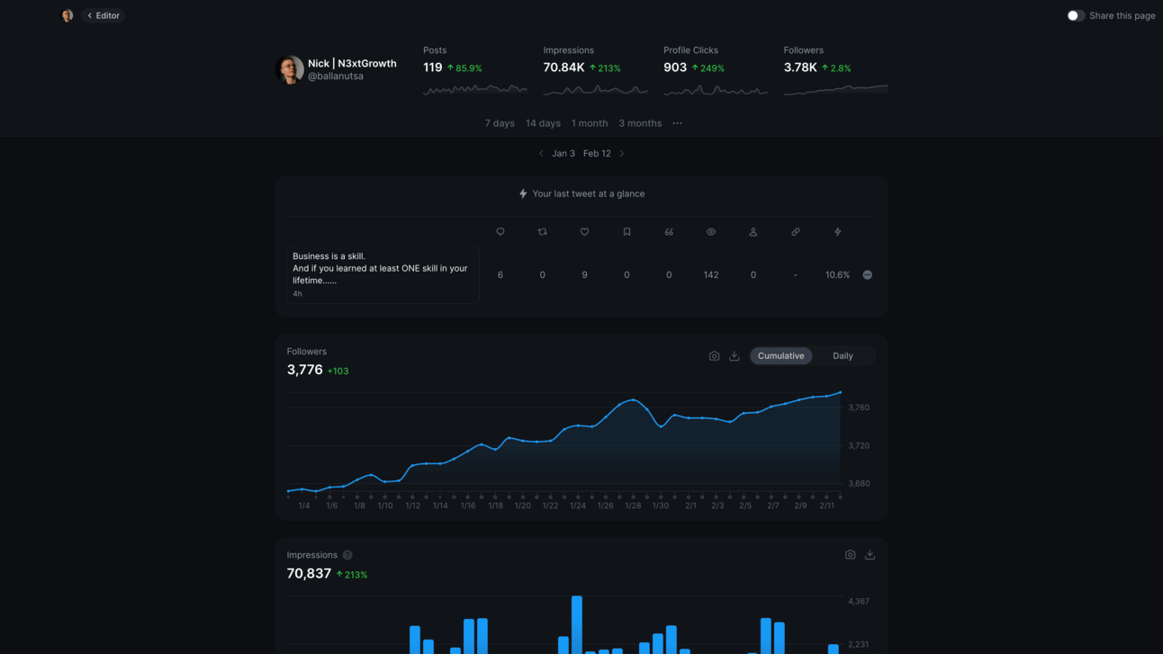Click the 10.6% engagement value
Image resolution: width=1163 pixels, height=654 pixels.
pyautogui.click(x=837, y=275)
